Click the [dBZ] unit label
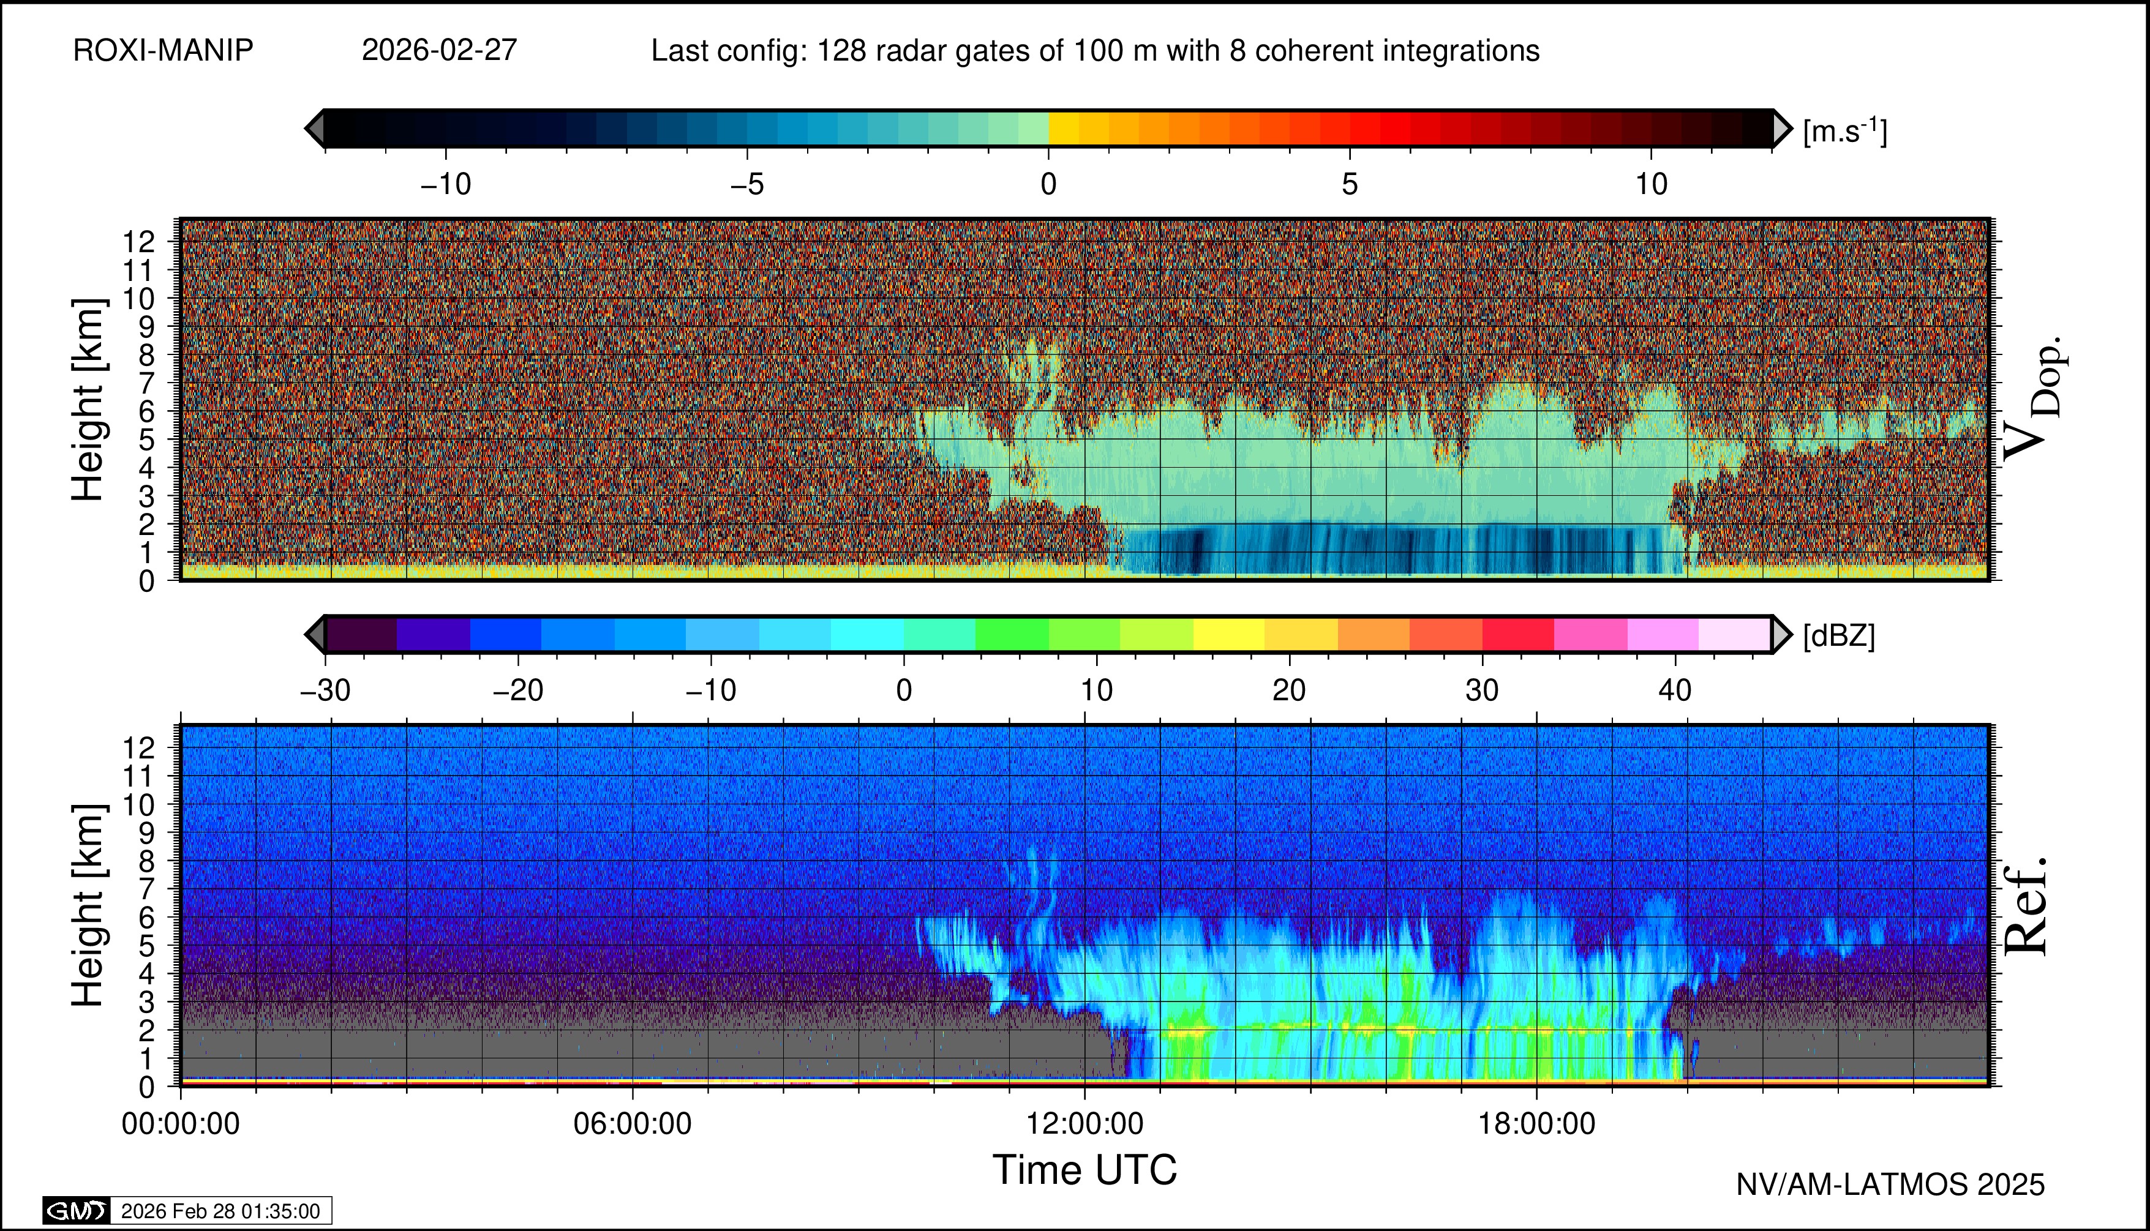This screenshot has width=2150, height=1231. click(1839, 636)
